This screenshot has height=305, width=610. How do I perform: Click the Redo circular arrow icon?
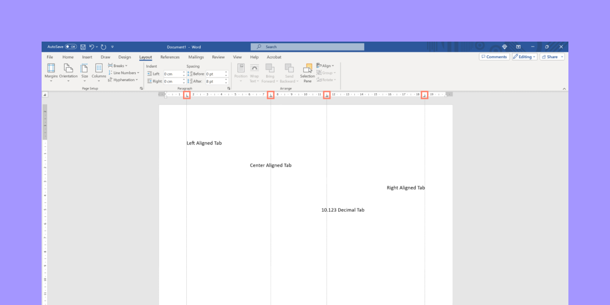click(104, 47)
